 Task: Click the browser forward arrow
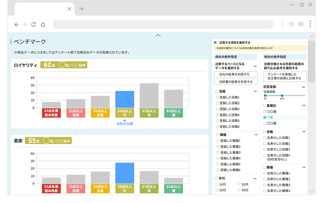[25, 25]
